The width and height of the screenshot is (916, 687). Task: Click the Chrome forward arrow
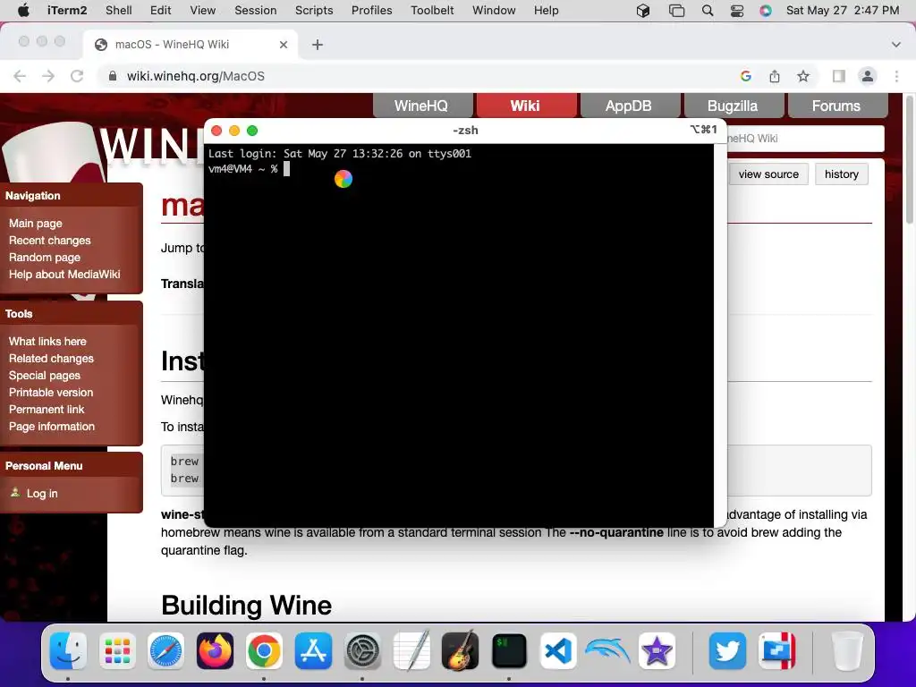point(48,76)
